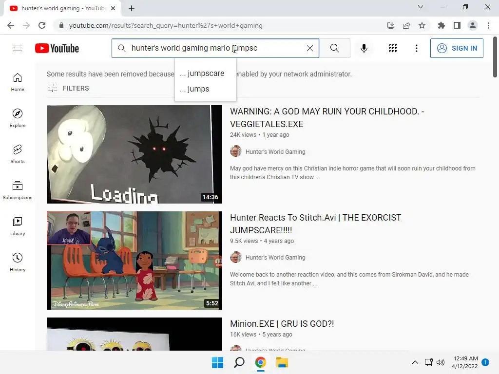Clear the search box with the X
The width and height of the screenshot is (499, 374).
click(309, 48)
